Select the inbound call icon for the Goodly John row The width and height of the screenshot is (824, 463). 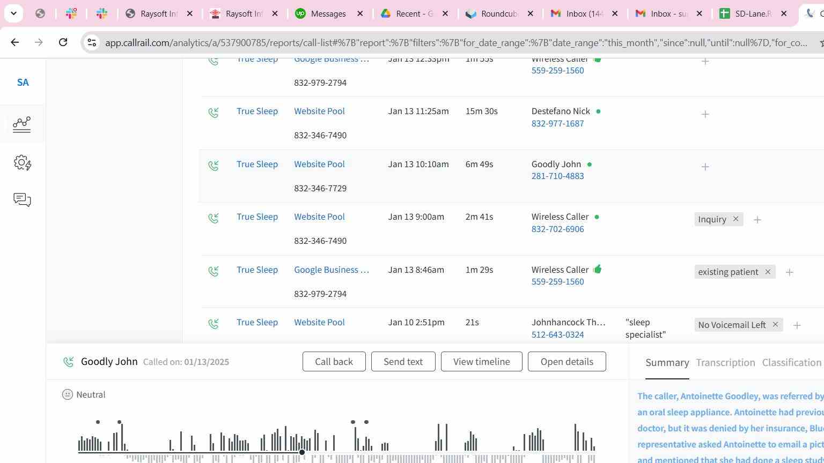pos(214,166)
